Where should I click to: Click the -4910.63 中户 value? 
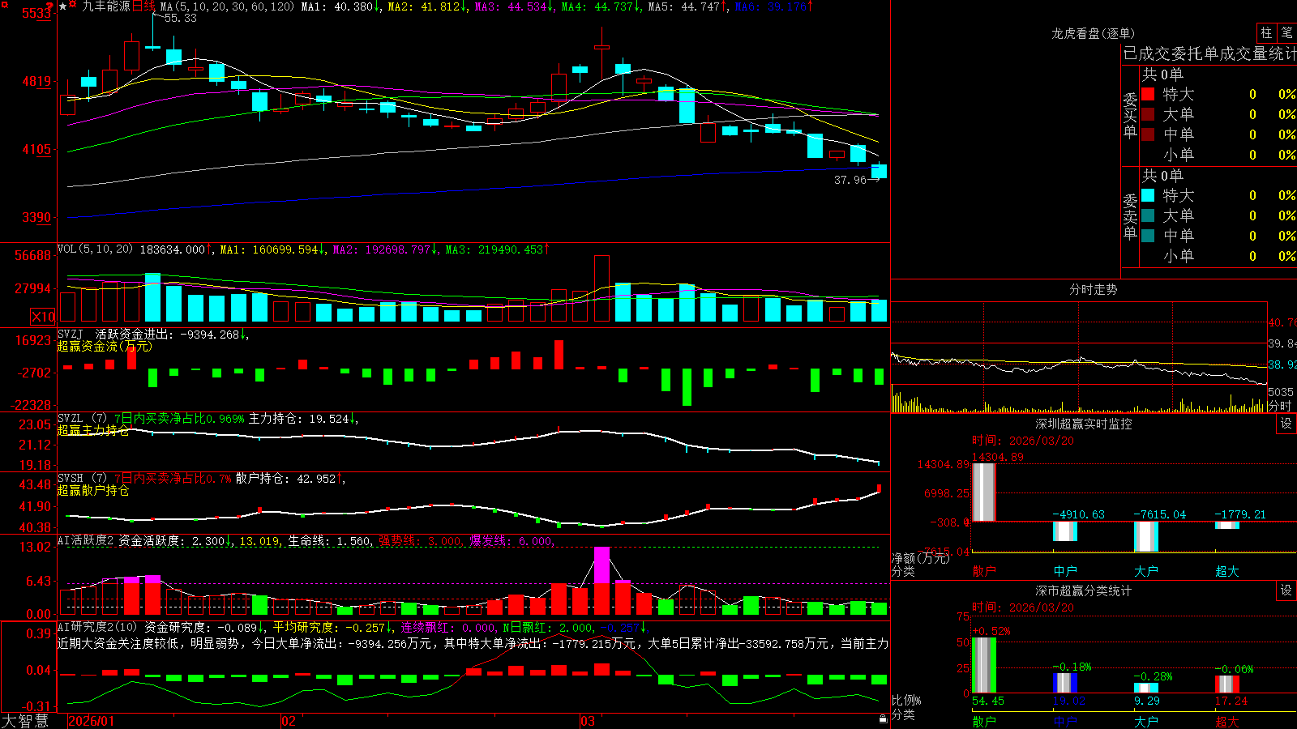click(1078, 514)
